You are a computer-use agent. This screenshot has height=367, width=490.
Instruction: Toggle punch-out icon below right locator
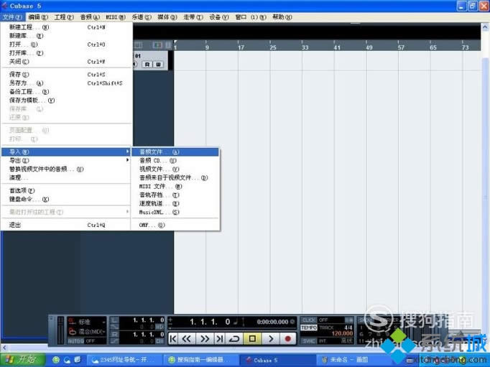pyautogui.click(x=114, y=340)
